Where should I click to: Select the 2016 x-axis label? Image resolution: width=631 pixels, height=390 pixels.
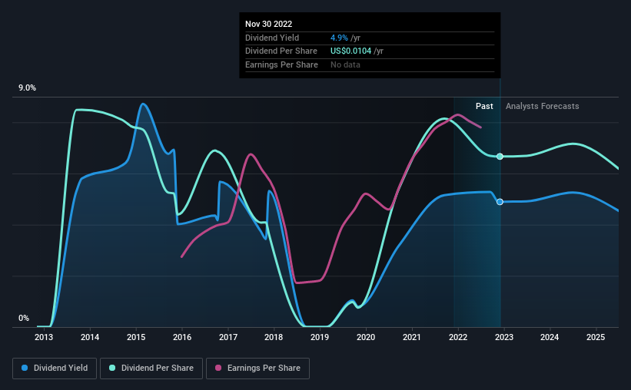182,337
